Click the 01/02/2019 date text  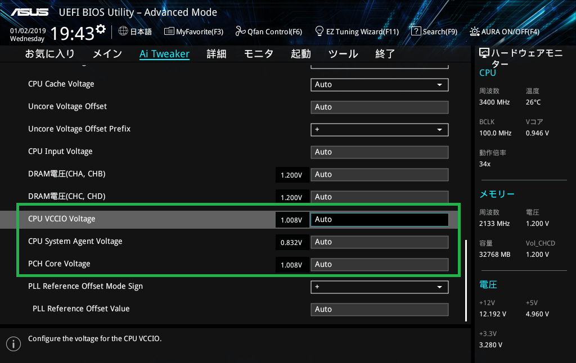tap(28, 31)
